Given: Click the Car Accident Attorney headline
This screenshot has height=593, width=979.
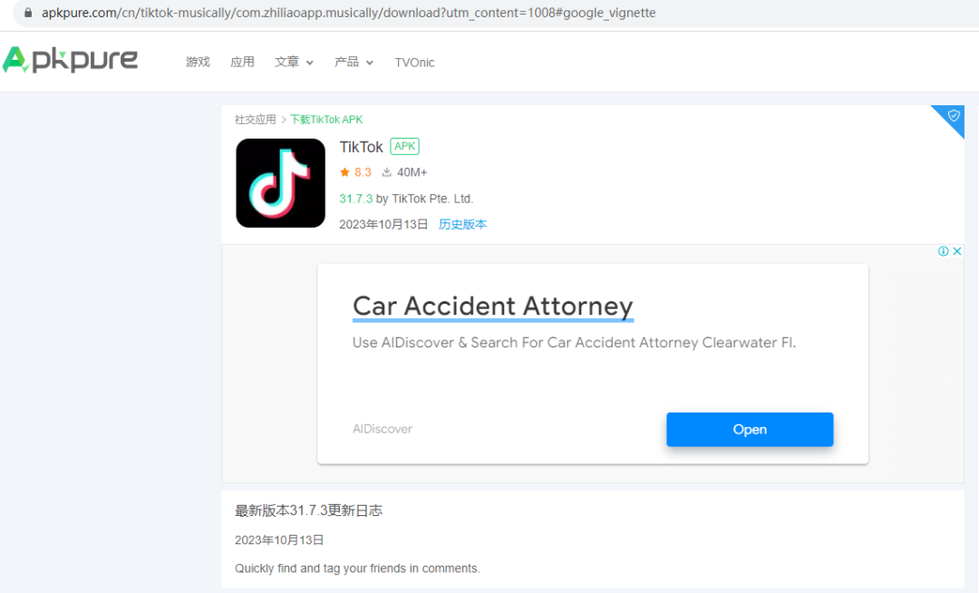Looking at the screenshot, I should tap(492, 306).
